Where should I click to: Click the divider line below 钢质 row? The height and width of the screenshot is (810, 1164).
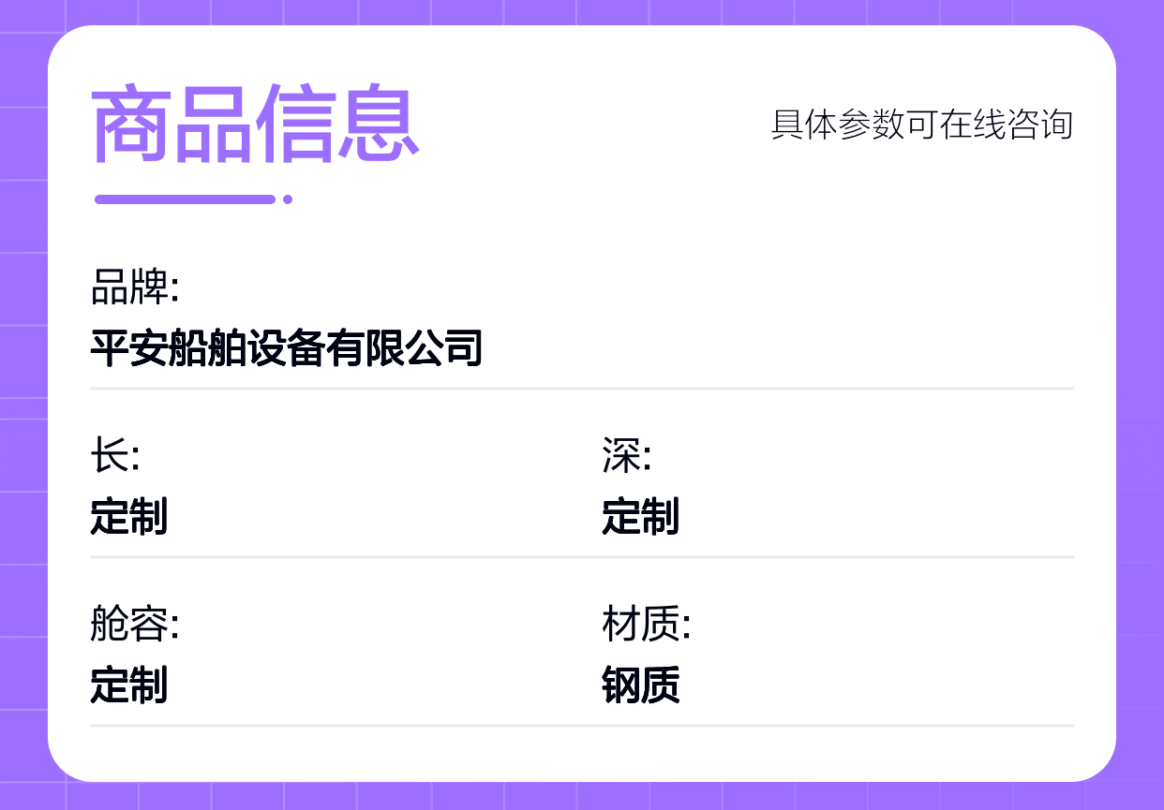click(x=581, y=725)
